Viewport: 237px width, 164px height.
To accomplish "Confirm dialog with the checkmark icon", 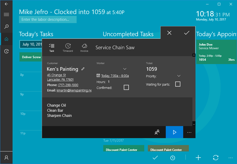I will (x=187, y=33).
